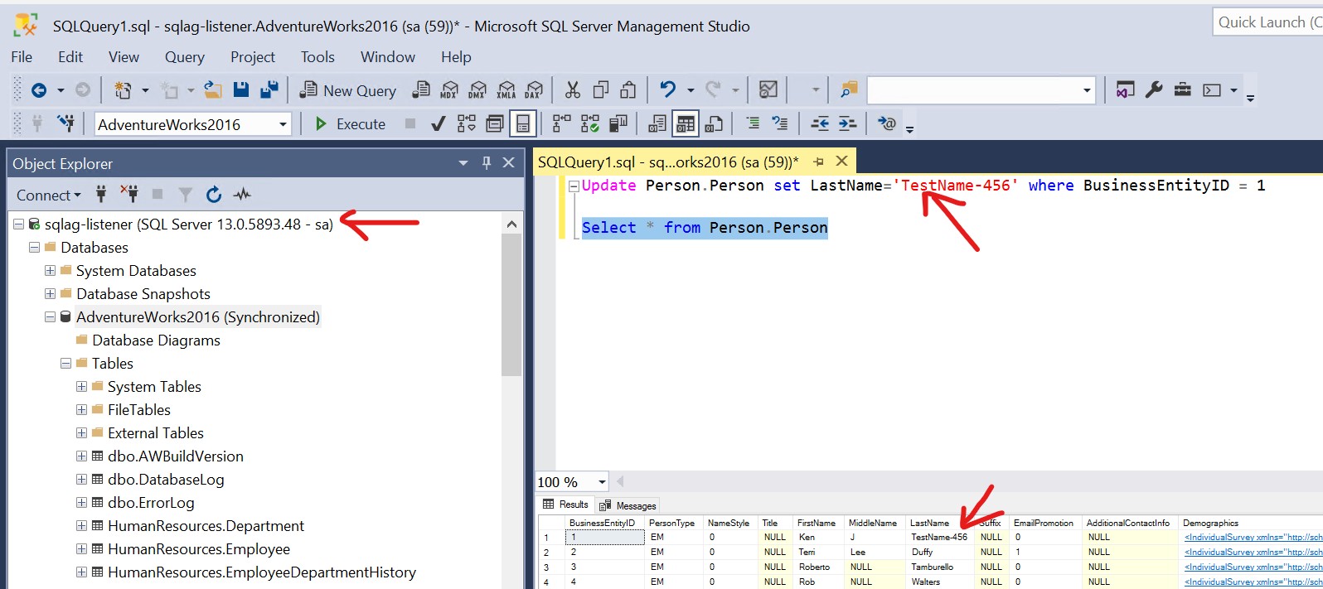Open an XMLA Query icon
The height and width of the screenshot is (589, 1323).
click(x=506, y=90)
